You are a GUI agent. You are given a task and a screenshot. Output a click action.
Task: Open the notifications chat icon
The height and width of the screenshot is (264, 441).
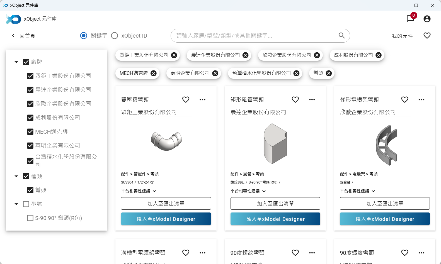coord(410,19)
